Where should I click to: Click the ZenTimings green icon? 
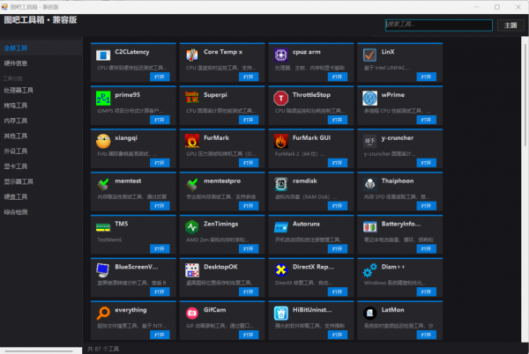[192, 227]
